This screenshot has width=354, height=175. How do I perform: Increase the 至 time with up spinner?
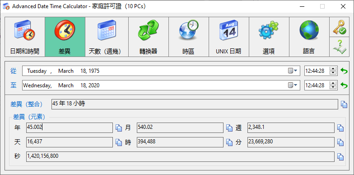[x=333, y=83]
